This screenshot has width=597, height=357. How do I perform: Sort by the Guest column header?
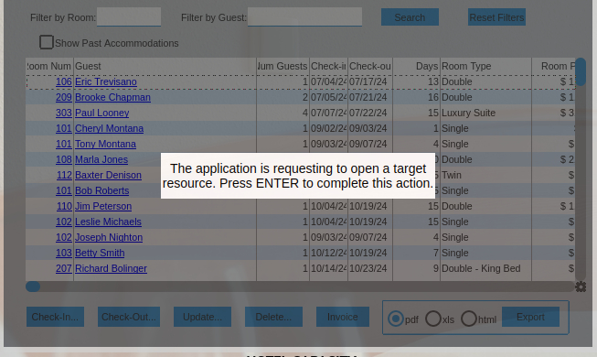(x=165, y=66)
